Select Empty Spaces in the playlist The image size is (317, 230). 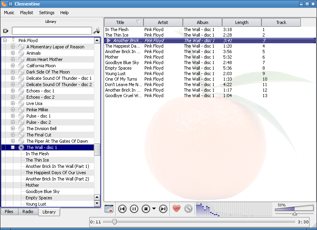[210, 68]
